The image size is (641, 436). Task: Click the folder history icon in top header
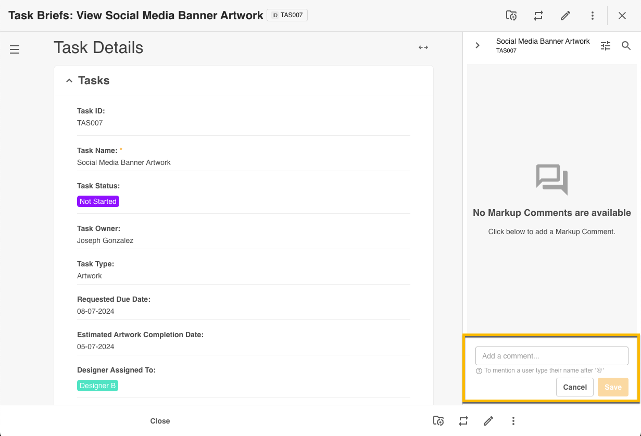[x=511, y=16]
